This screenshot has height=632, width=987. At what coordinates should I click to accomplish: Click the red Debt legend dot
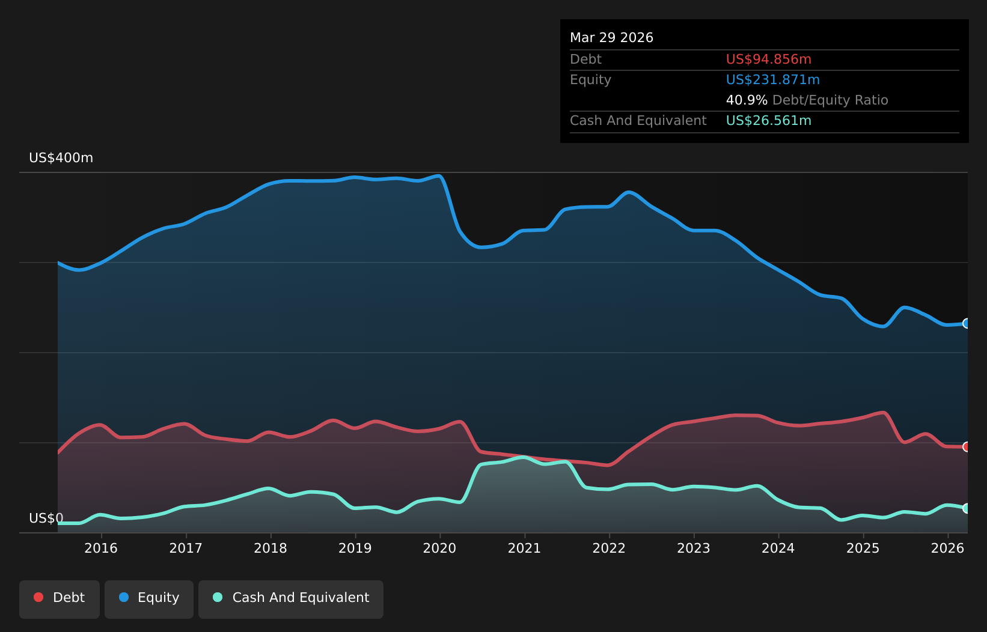[38, 597]
